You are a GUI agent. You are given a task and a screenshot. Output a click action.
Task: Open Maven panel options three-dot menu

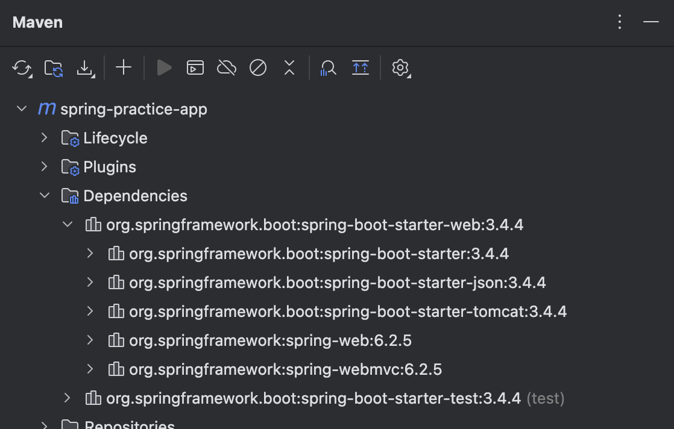pyautogui.click(x=620, y=22)
